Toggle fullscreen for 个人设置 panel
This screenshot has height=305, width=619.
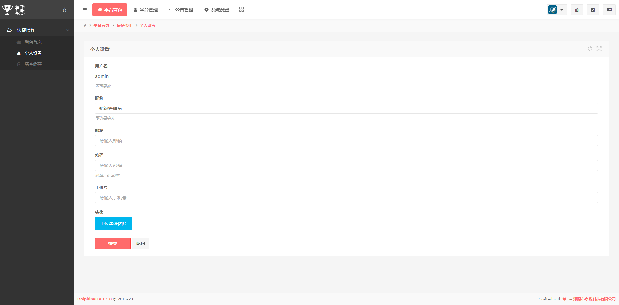coord(599,49)
